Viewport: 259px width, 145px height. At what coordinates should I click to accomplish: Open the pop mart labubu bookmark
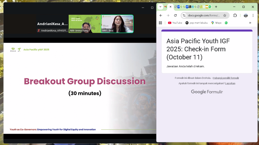click(196, 23)
